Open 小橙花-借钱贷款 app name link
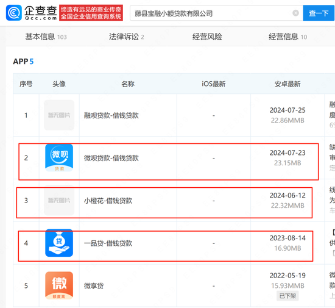Screen dimensions: 335x308 108,201
